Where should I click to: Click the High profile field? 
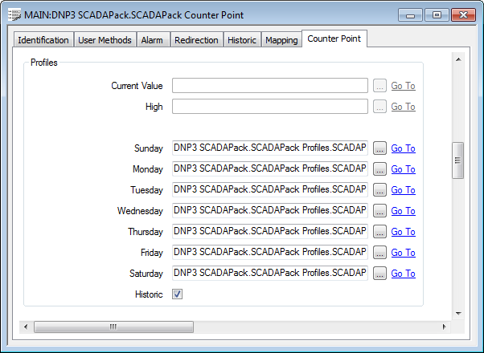[270, 107]
